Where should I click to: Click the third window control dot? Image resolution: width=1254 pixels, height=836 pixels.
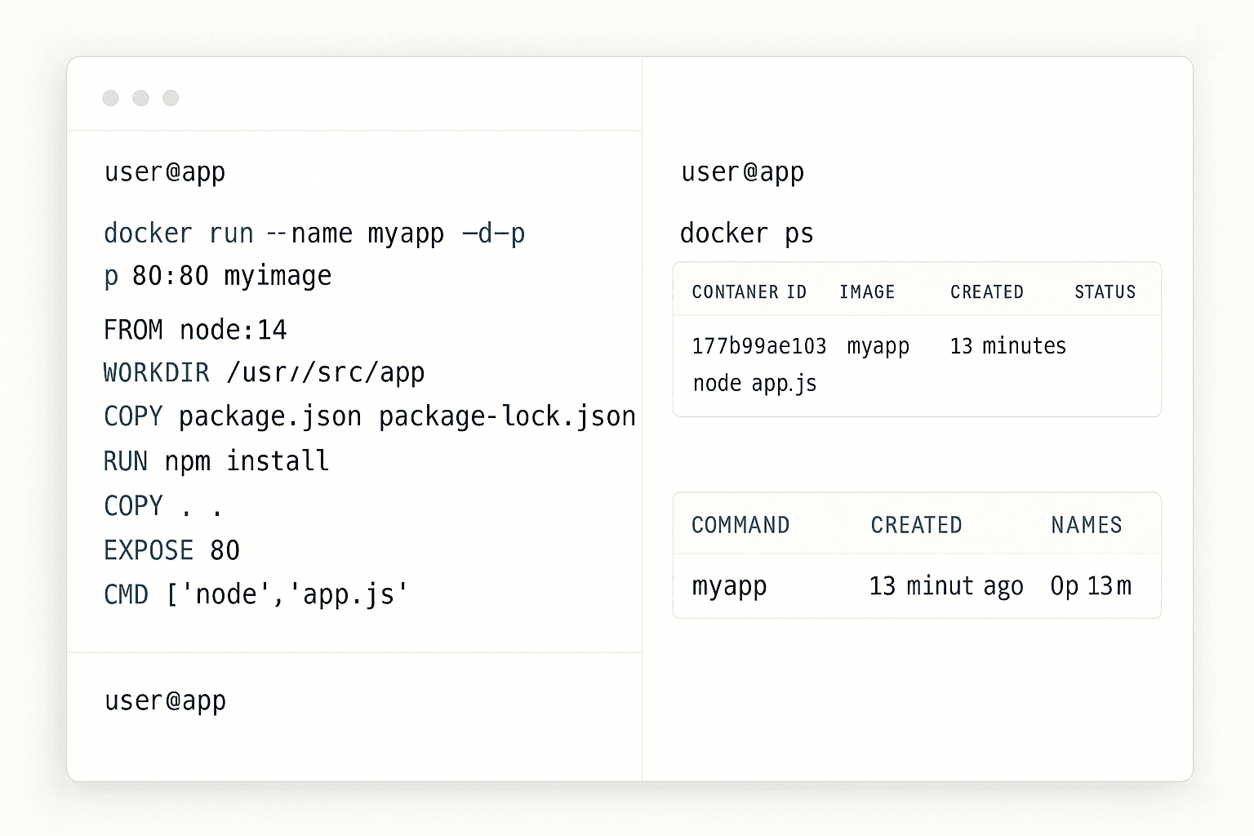tap(171, 97)
